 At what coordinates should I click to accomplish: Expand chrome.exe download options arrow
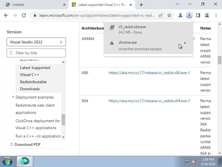pyautogui.click(x=185, y=43)
